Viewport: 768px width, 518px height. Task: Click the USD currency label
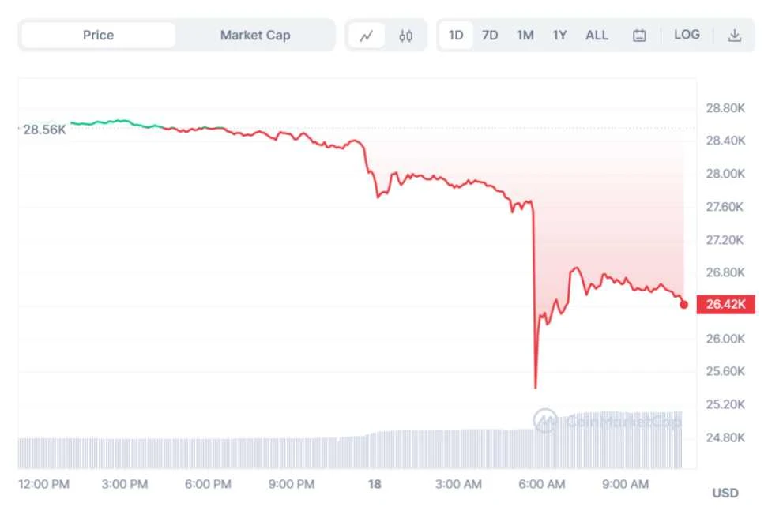(725, 494)
